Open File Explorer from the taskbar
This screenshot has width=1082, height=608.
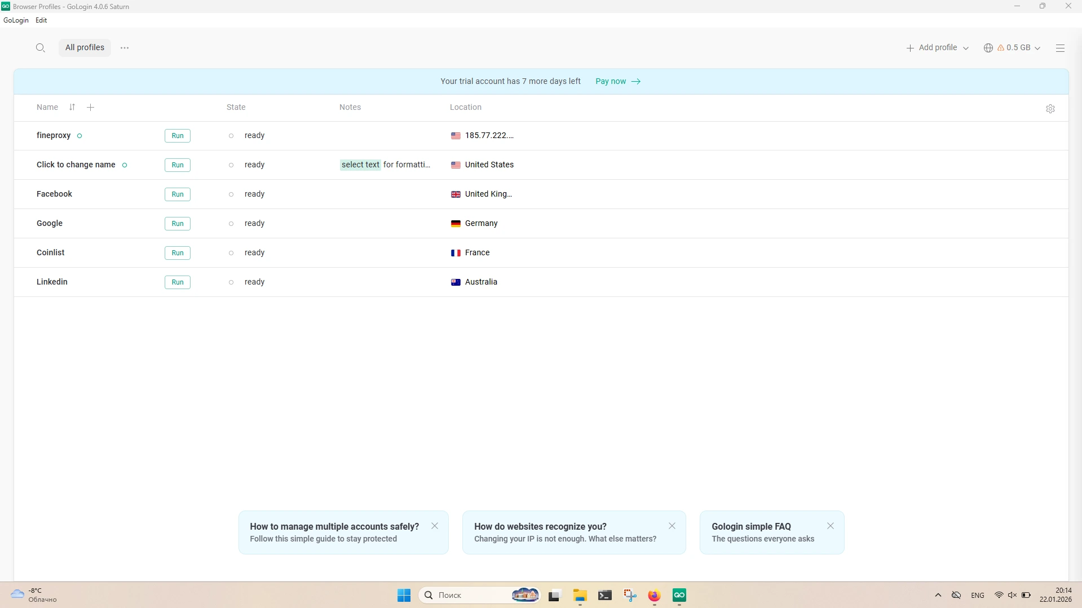pos(580,595)
